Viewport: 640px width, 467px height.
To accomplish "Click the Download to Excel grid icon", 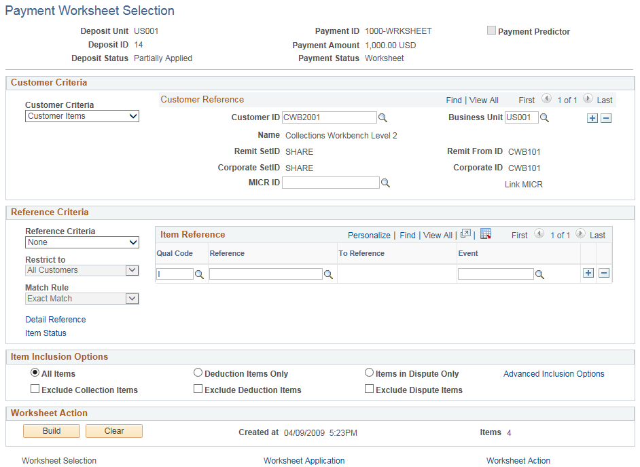I will click(x=486, y=234).
